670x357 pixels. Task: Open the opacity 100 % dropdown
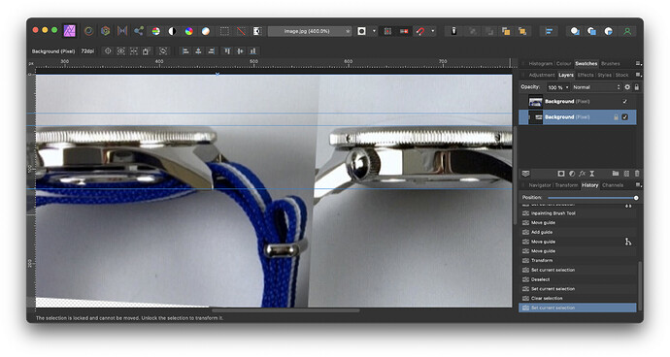pos(558,87)
